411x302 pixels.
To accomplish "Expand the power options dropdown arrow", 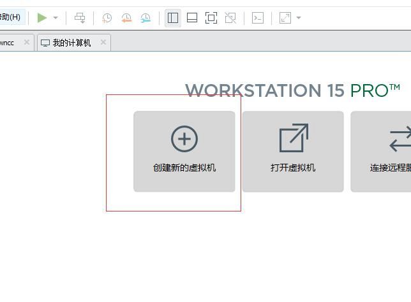I will pos(56,18).
